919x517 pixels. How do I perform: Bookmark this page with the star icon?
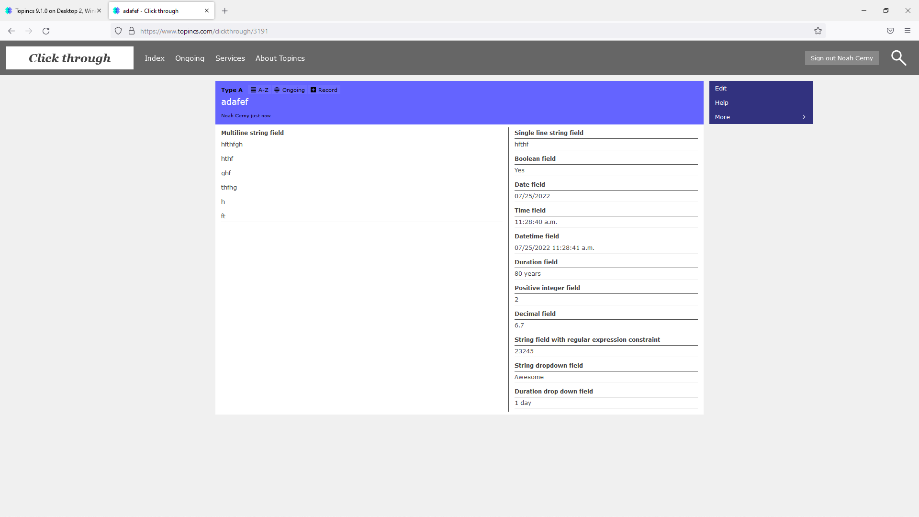tap(818, 31)
